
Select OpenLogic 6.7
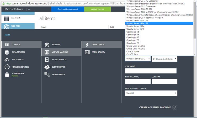tap(159, 37)
